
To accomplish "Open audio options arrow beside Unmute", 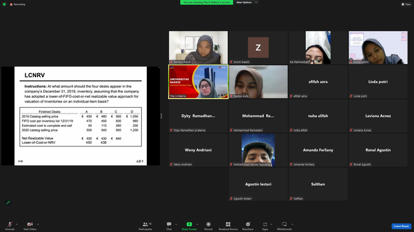I will (17, 224).
